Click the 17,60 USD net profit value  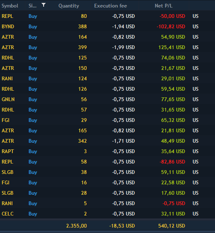[x=173, y=193]
